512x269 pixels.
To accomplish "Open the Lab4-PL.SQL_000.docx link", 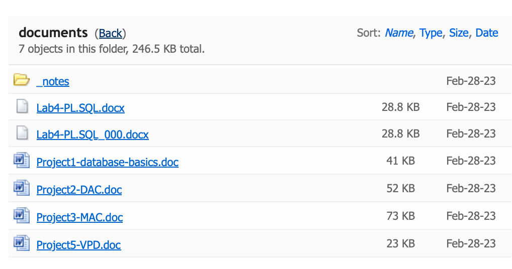I will (x=93, y=134).
